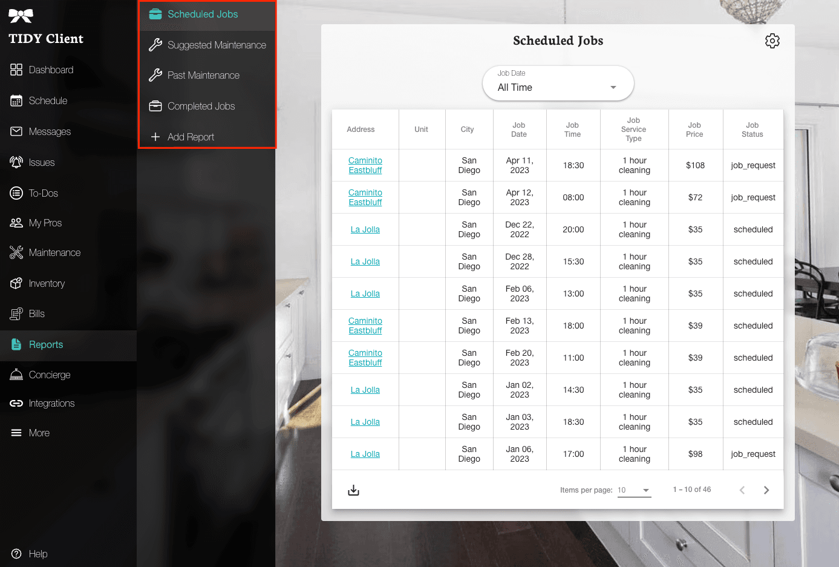Open Concierge bell icon

(x=16, y=375)
